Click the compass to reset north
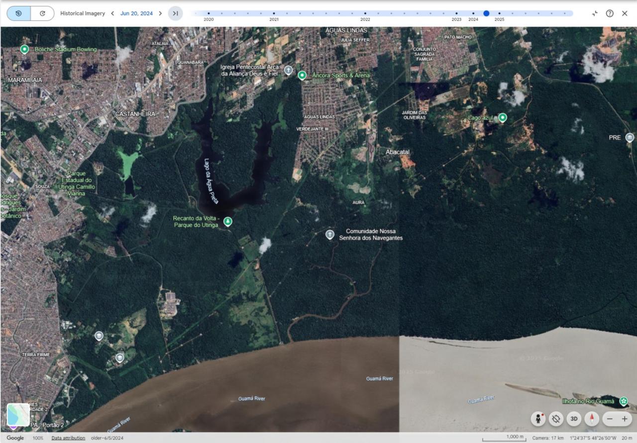This screenshot has width=637, height=443. pyautogui.click(x=592, y=419)
